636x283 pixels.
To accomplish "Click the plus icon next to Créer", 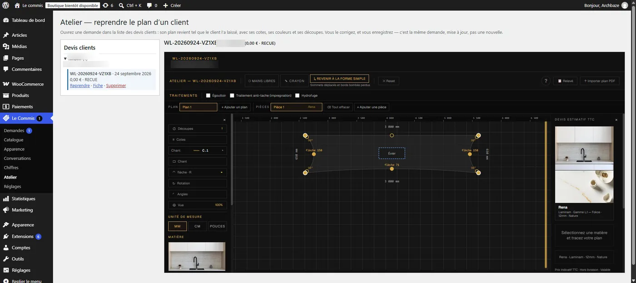I will pyautogui.click(x=165, y=5).
